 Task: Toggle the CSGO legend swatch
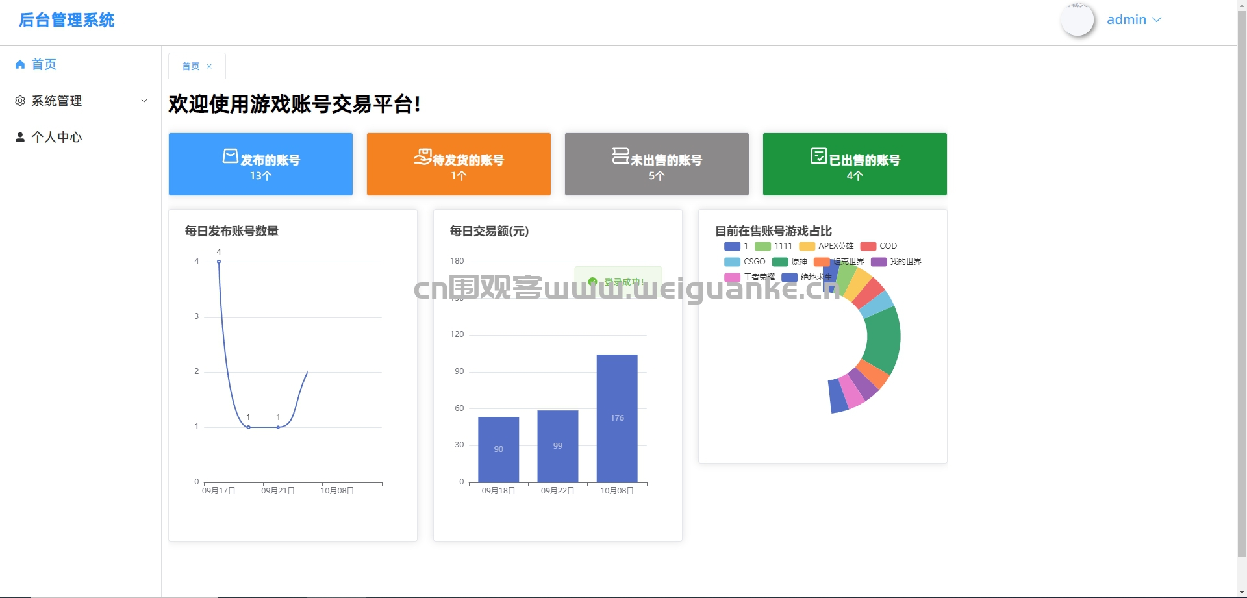click(732, 262)
